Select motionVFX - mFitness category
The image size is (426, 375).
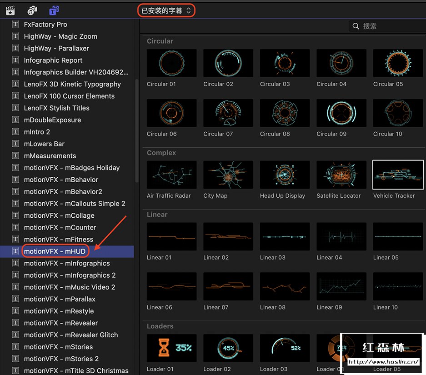[67, 240]
